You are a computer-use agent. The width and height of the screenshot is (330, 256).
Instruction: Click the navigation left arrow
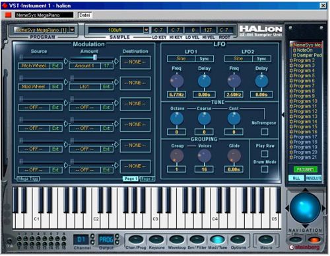click(x=287, y=208)
